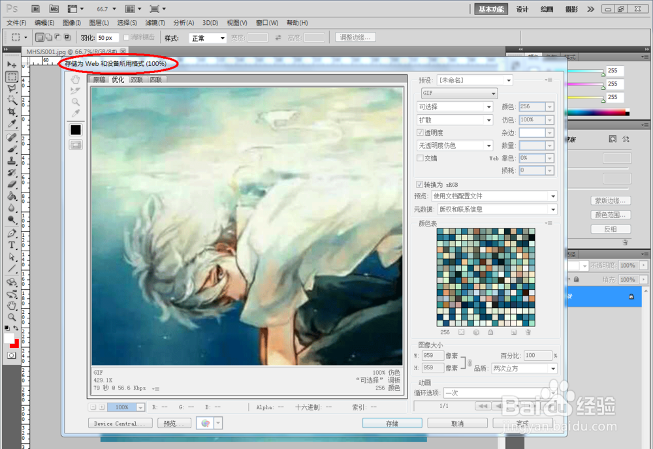Select the Horizontal Type tool
This screenshot has height=449, width=653.
click(x=12, y=245)
